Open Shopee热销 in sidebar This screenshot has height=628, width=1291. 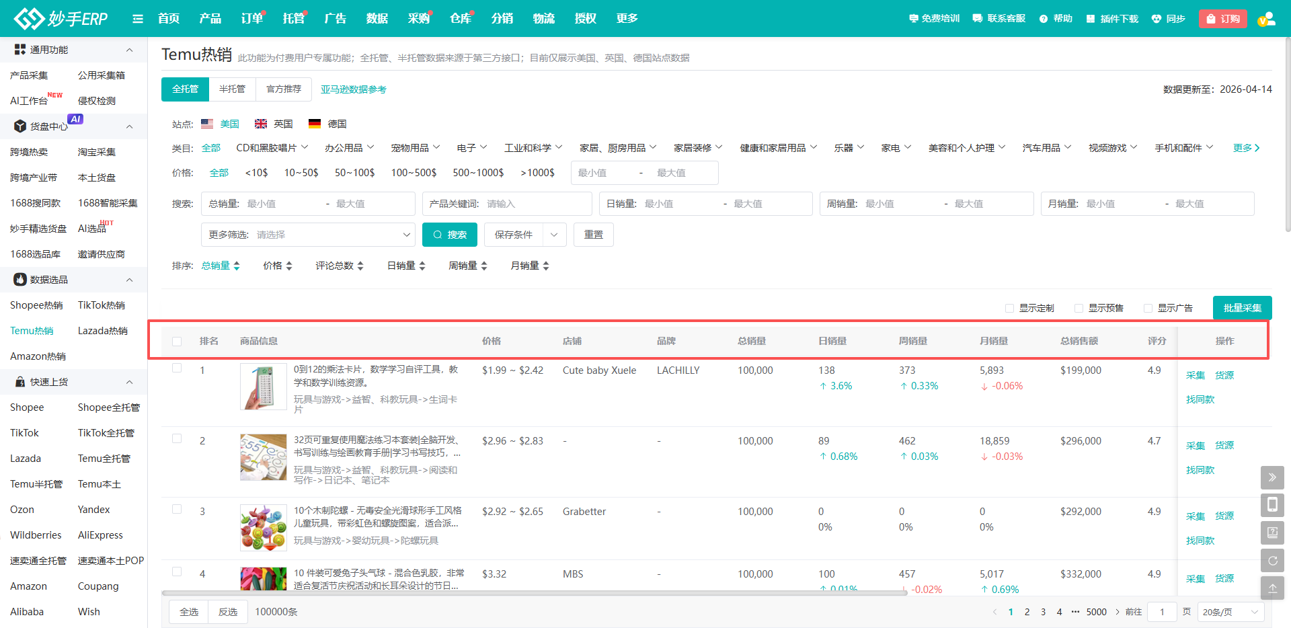(36, 305)
